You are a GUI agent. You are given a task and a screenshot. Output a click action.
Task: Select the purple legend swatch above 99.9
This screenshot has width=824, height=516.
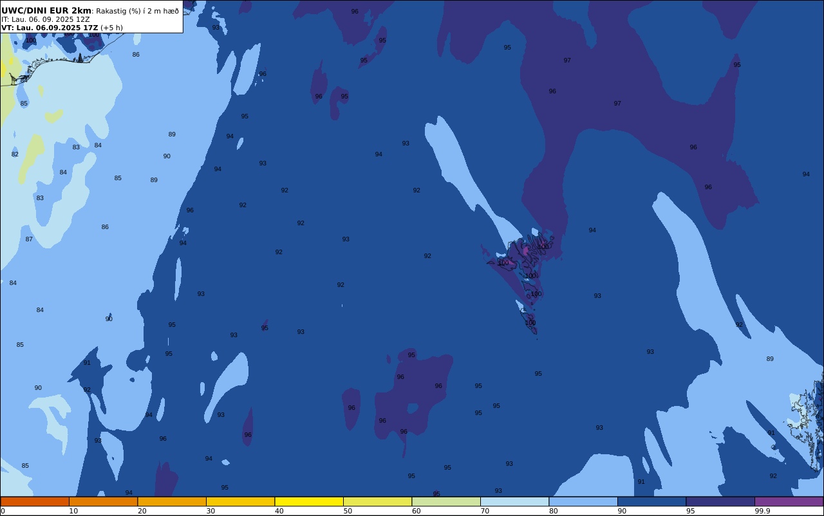tap(789, 501)
